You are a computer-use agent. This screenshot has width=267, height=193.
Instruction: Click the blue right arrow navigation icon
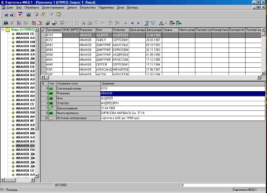tap(138, 23)
